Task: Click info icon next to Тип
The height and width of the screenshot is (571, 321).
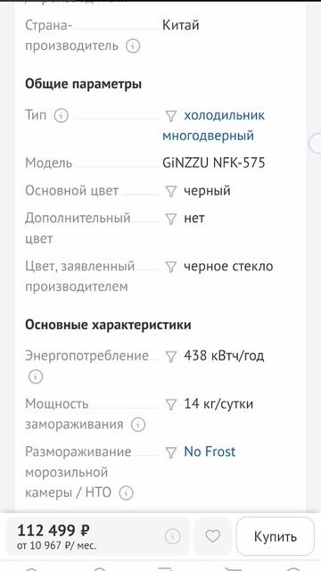Action: click(62, 116)
